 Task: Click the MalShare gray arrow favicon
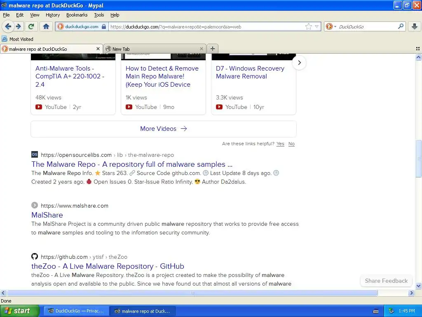tap(35, 205)
